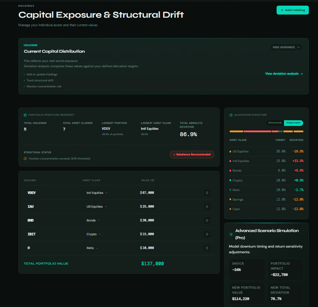Click the Advanced Scenario Simulation lightning icon
This screenshot has height=307, width=318.
point(231,234)
